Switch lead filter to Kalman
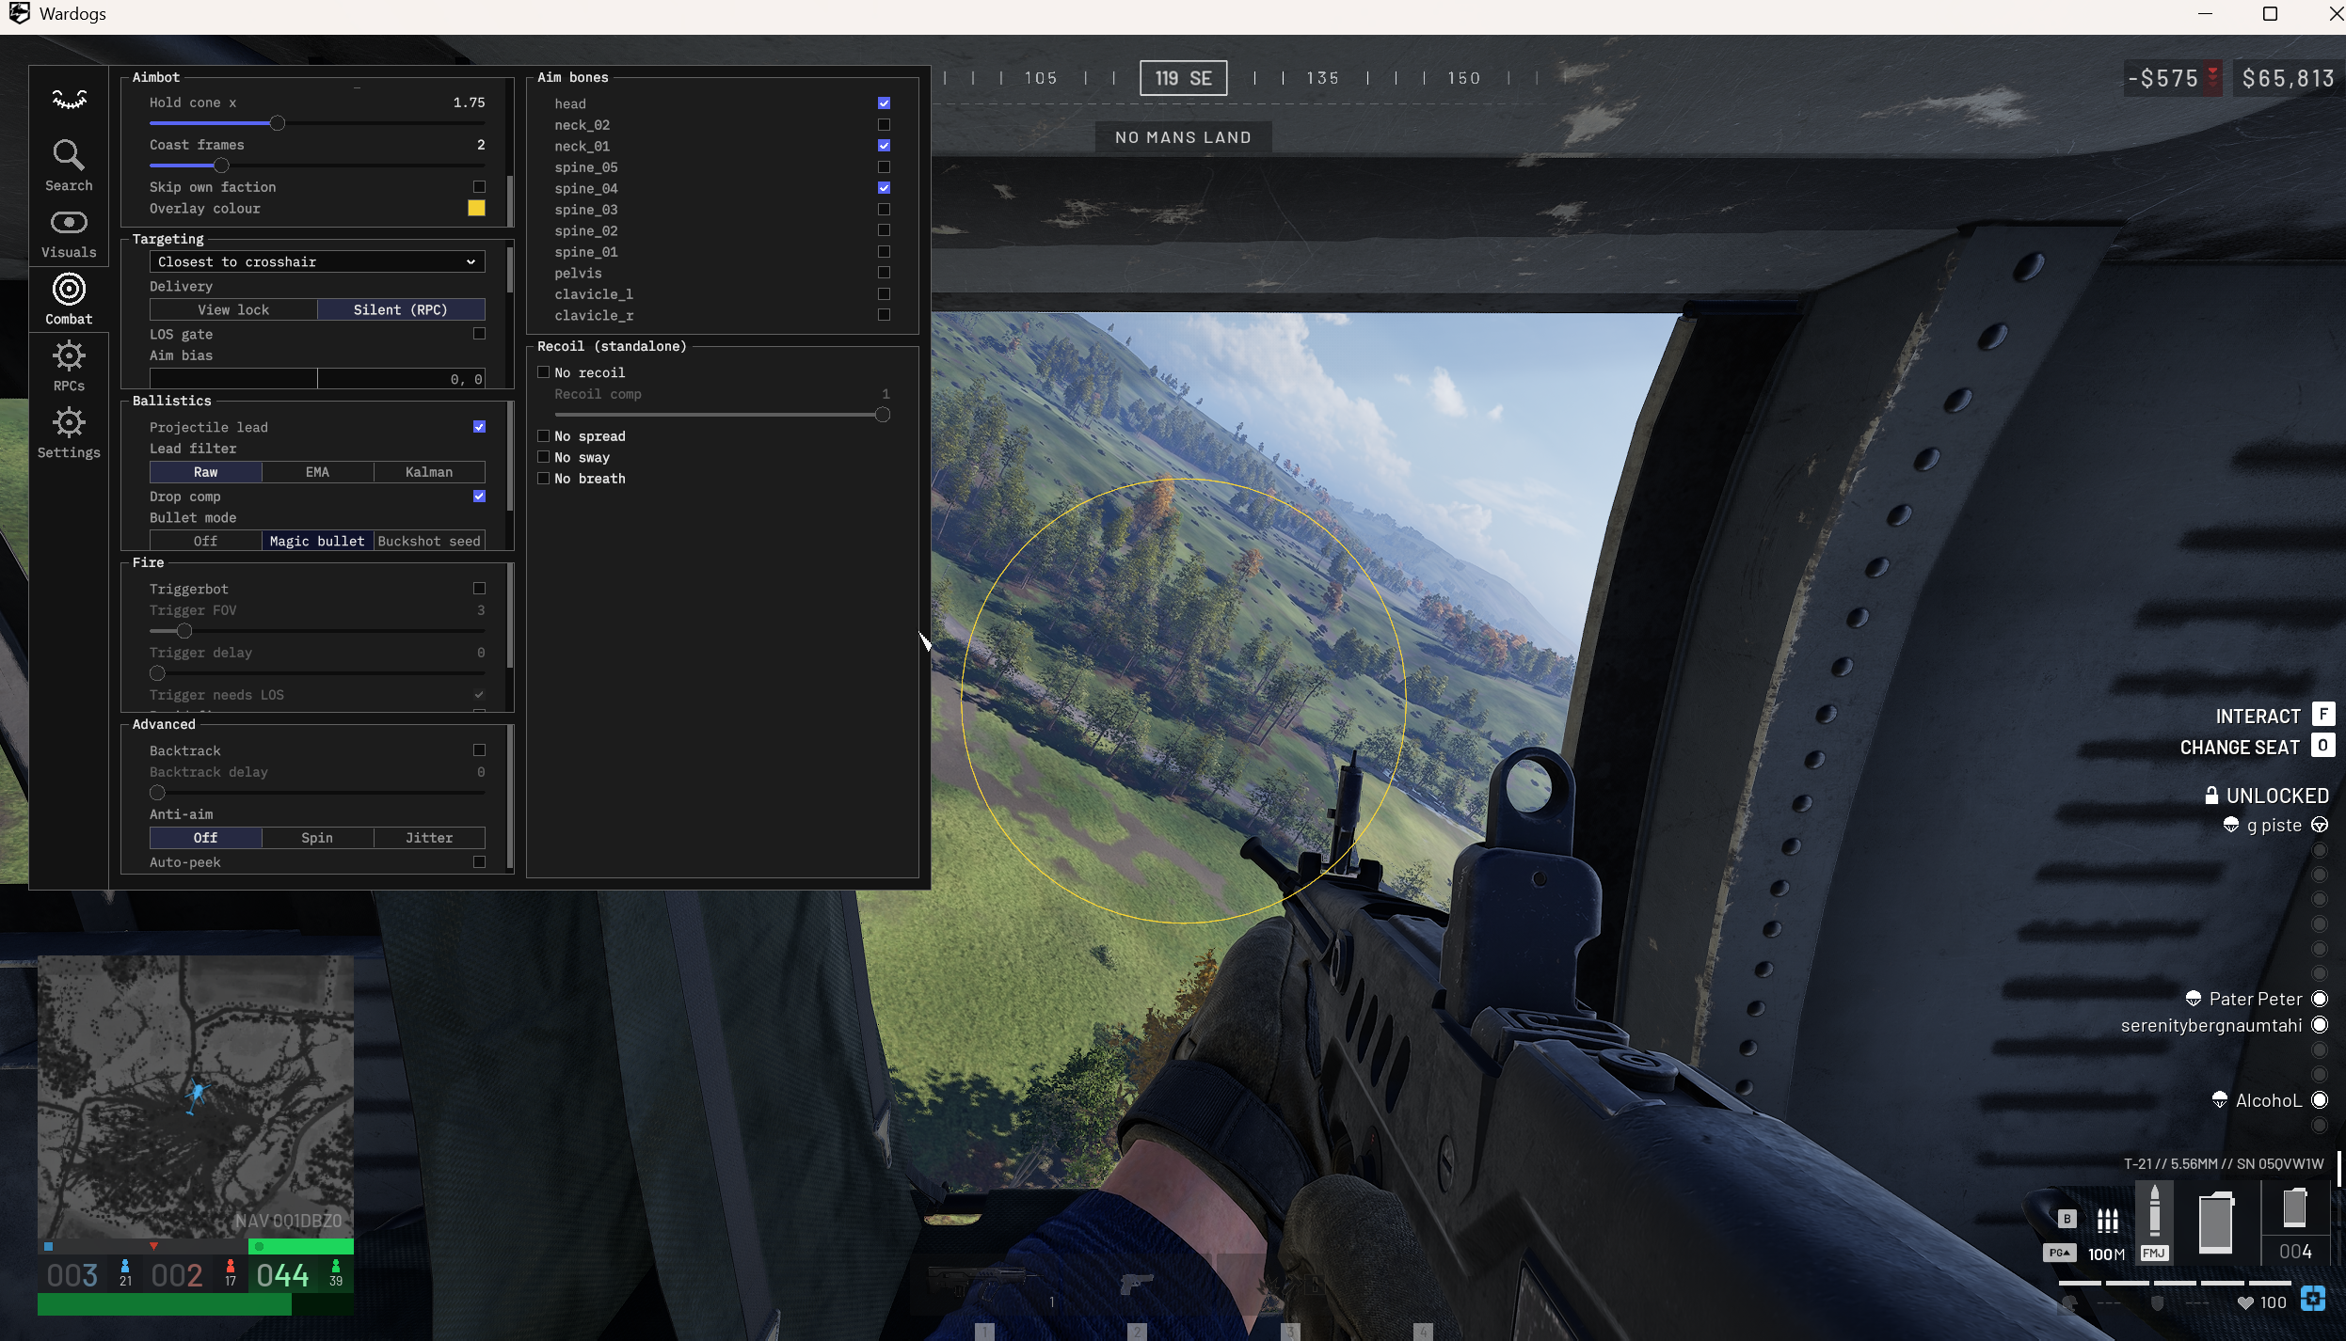 (429, 472)
